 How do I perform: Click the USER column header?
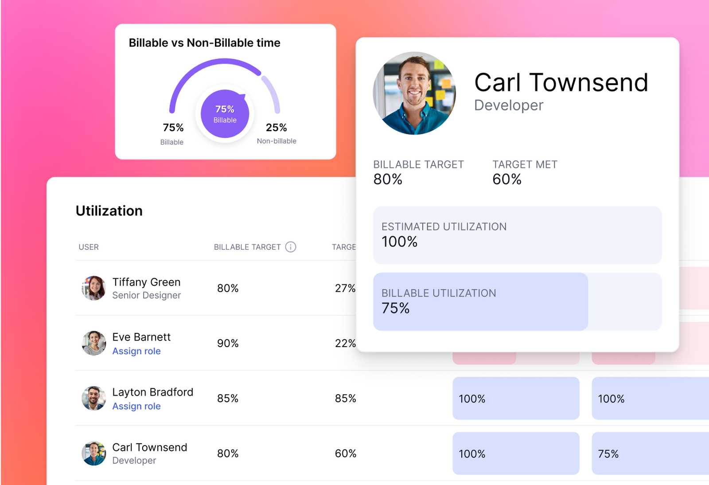tap(89, 247)
